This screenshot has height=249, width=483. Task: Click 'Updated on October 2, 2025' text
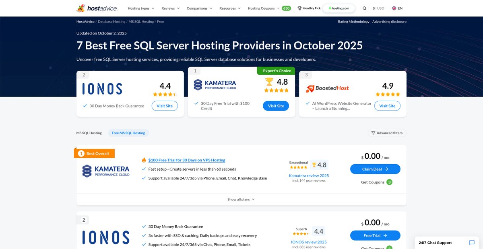(101, 33)
